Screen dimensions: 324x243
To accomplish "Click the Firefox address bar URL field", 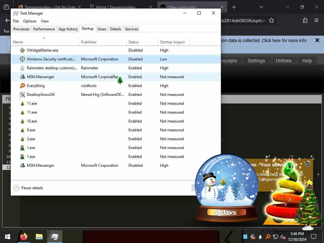I will (243, 21).
